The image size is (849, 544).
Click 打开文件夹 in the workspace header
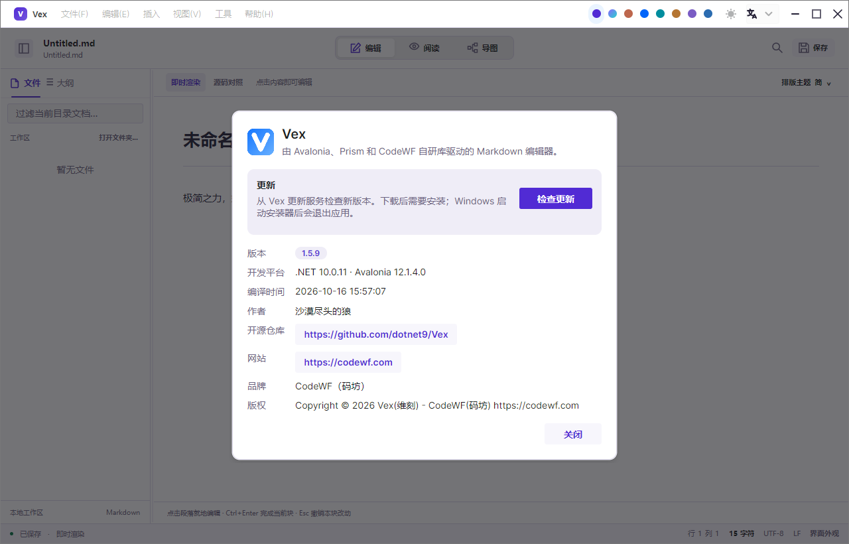point(119,138)
